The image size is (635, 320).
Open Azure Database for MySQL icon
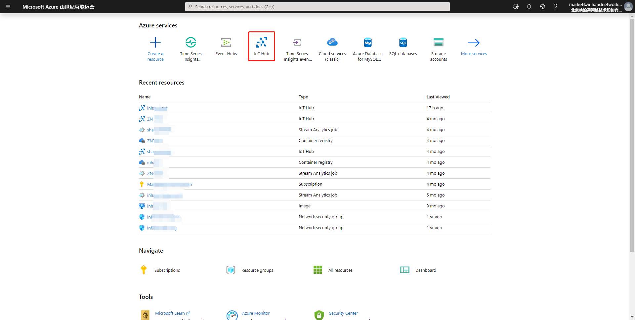tap(368, 42)
